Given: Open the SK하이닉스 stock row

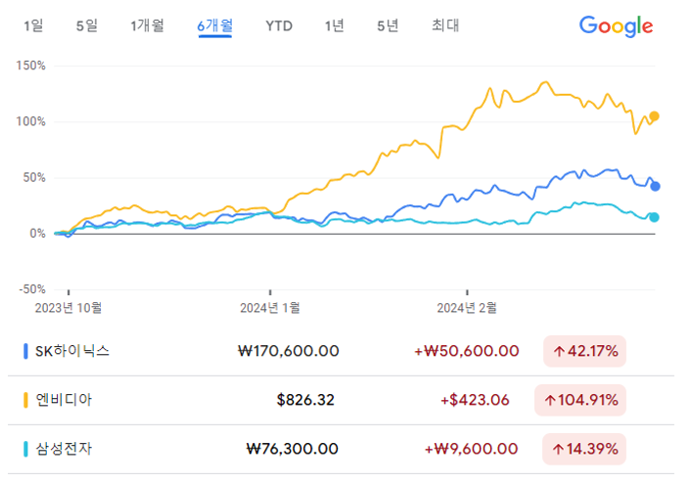Looking at the screenshot, I should pos(341,351).
